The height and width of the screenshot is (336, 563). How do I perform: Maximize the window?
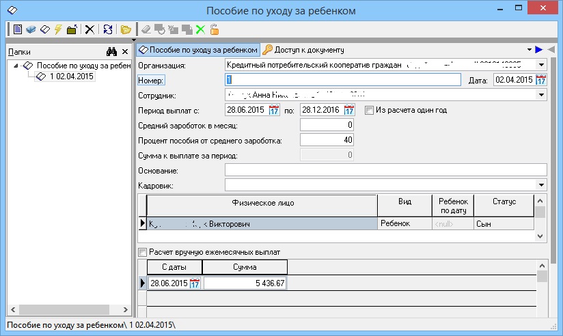click(x=519, y=8)
